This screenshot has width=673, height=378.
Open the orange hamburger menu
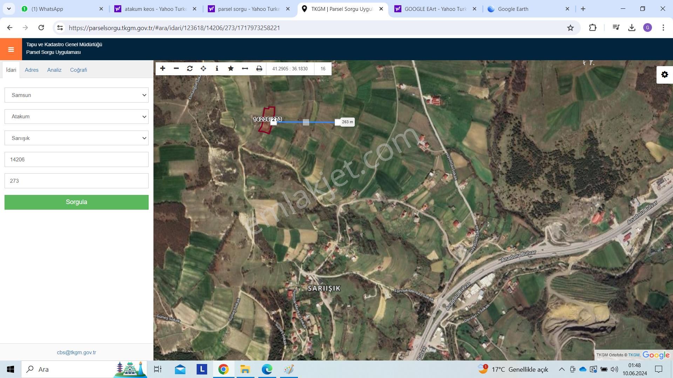point(11,49)
